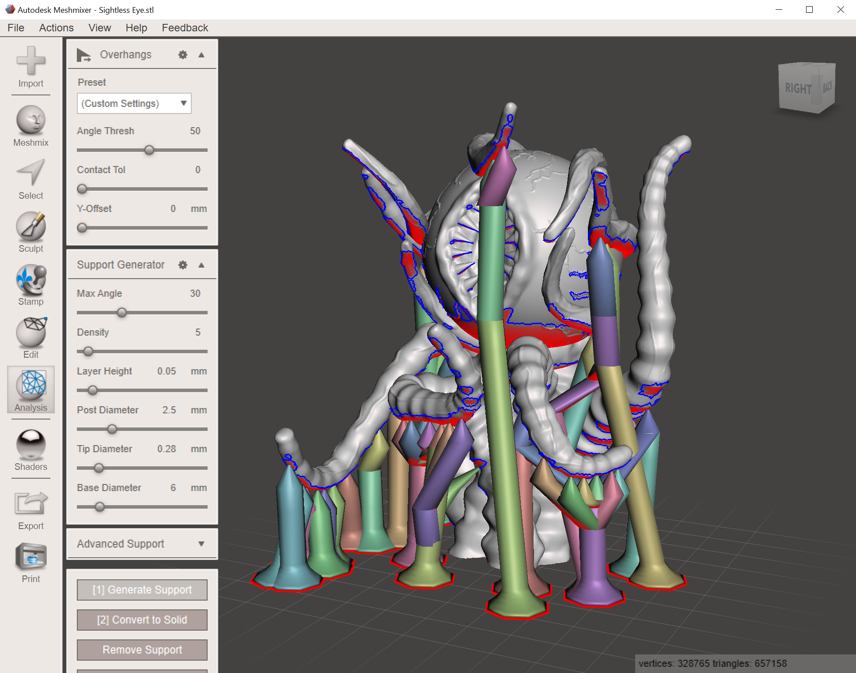Click the Density slider handle

(88, 352)
